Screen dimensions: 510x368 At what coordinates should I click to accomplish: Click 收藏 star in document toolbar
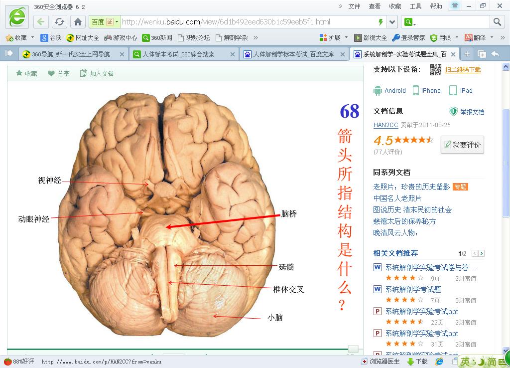pyautogui.click(x=27, y=74)
